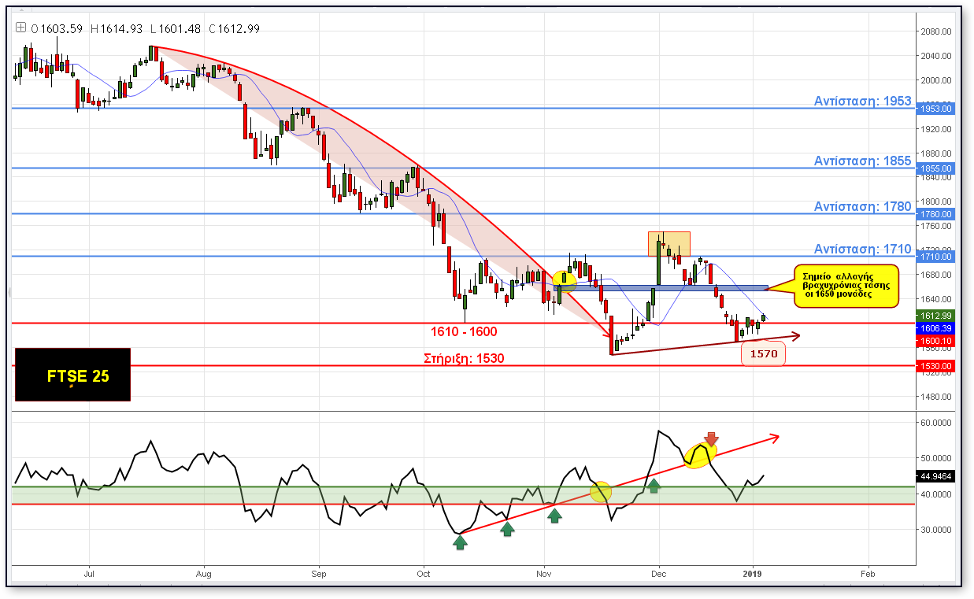The width and height of the screenshot is (974, 599).
Task: Click 50.0000 on the oscillator axis
Action: (937, 458)
